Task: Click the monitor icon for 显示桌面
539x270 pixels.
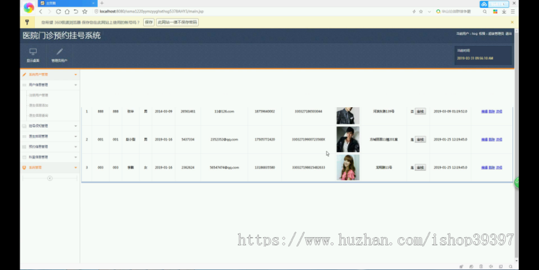Action: point(33,51)
